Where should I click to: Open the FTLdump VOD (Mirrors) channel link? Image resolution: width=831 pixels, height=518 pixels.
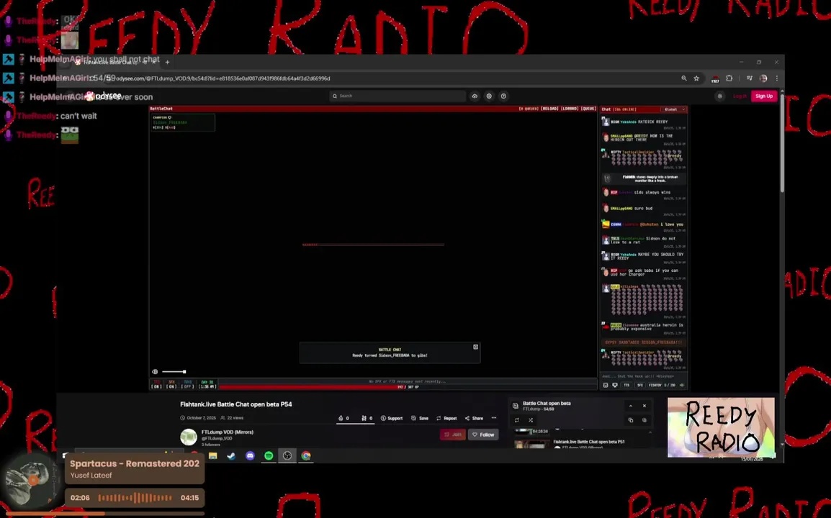point(228,432)
